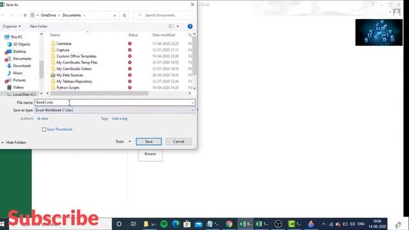Click the Search Documents field
The image size is (409, 230).
[x=164, y=15]
